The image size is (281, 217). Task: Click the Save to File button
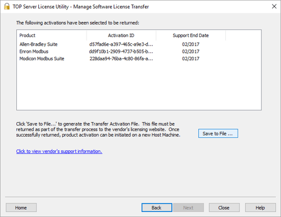pyautogui.click(x=218, y=133)
